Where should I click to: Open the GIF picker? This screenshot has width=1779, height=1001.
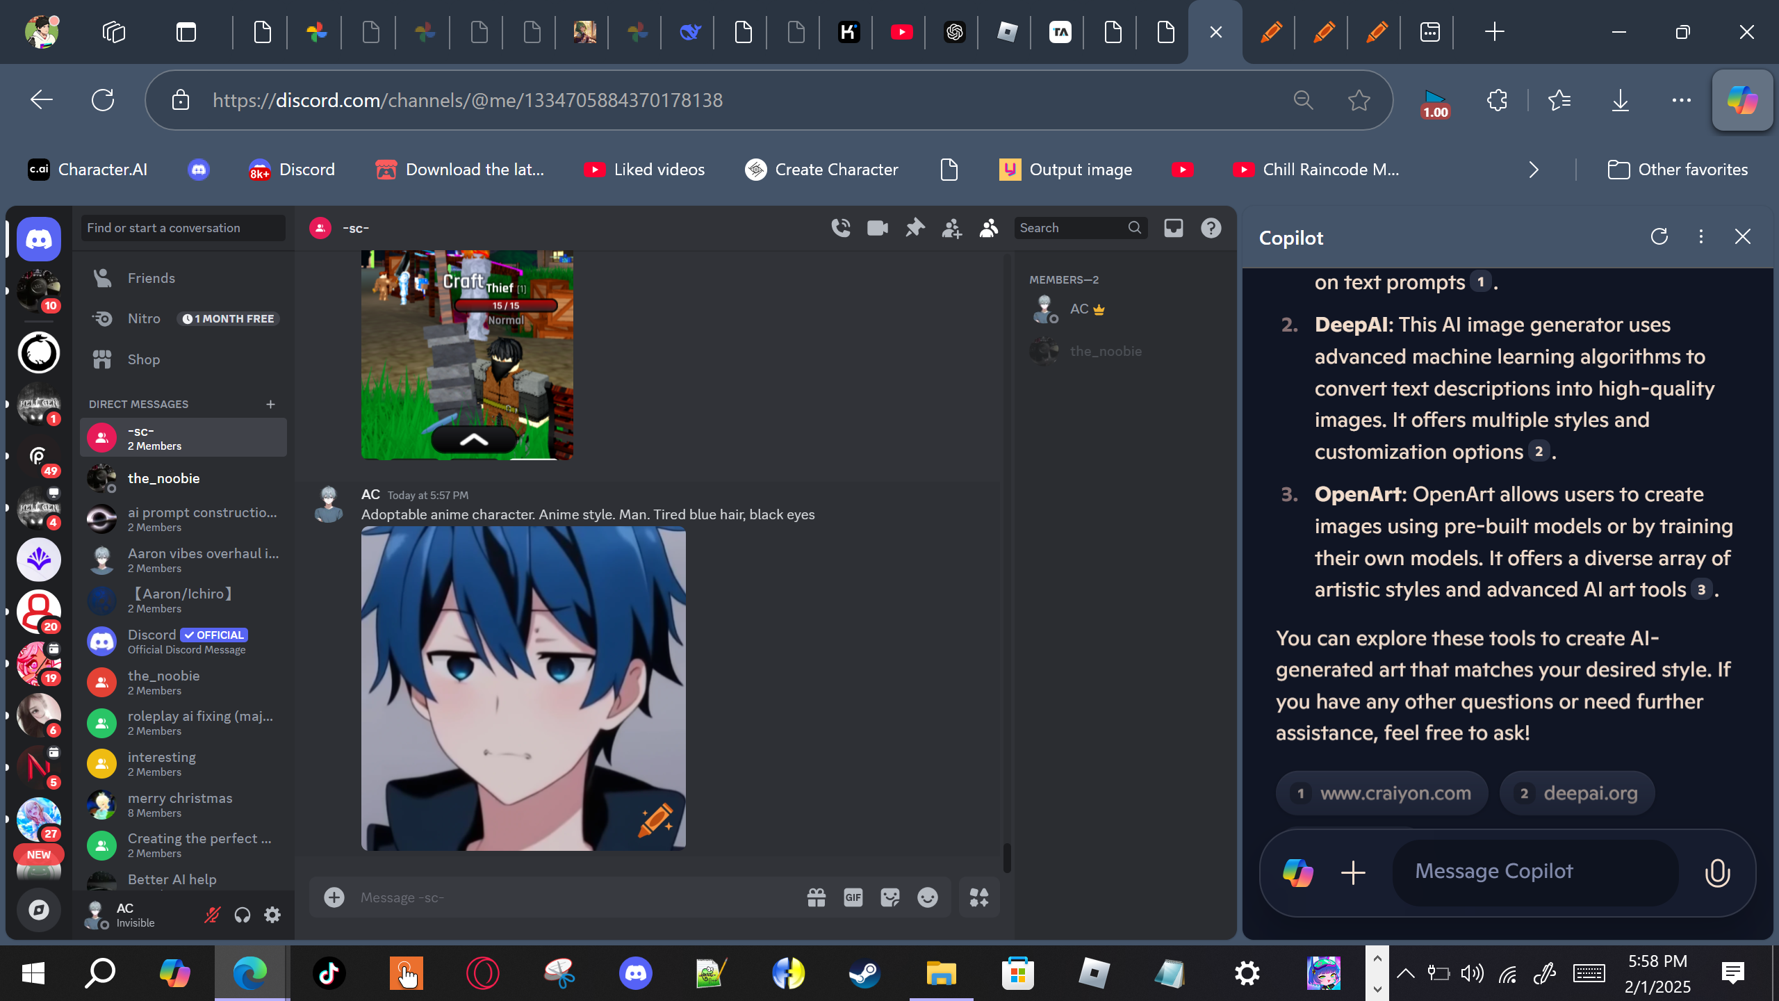coord(853,897)
